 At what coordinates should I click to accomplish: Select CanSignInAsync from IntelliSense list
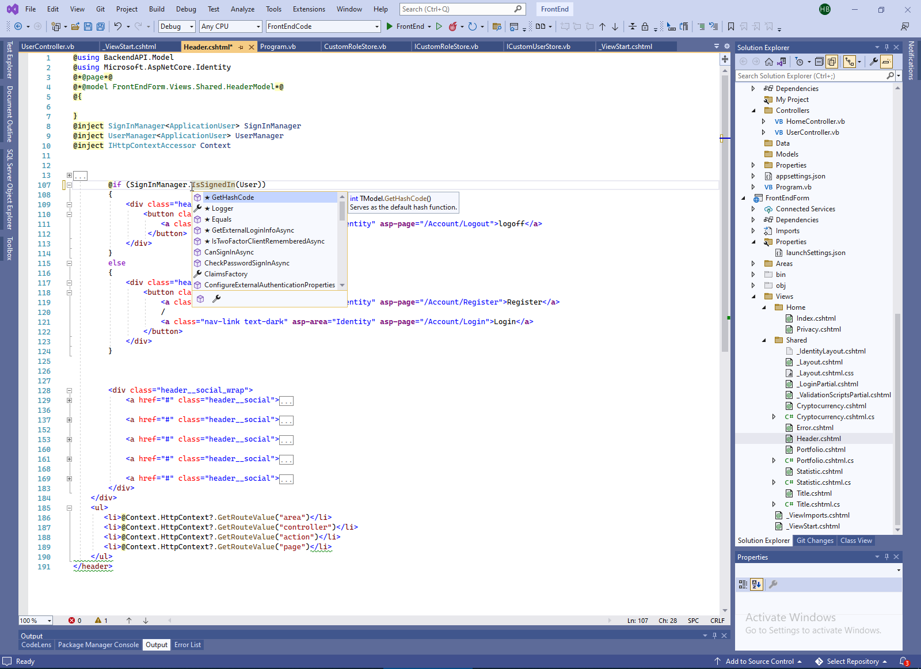(229, 252)
